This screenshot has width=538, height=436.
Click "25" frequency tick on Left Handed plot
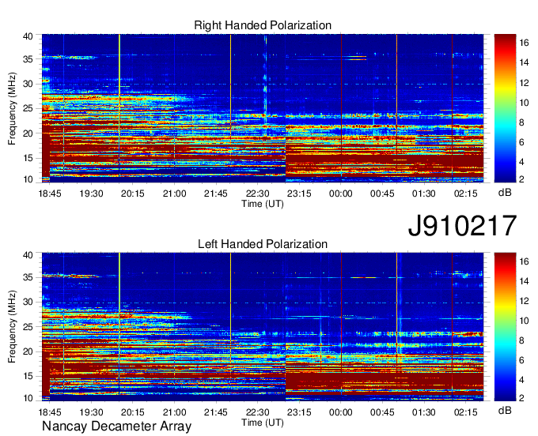click(28, 327)
